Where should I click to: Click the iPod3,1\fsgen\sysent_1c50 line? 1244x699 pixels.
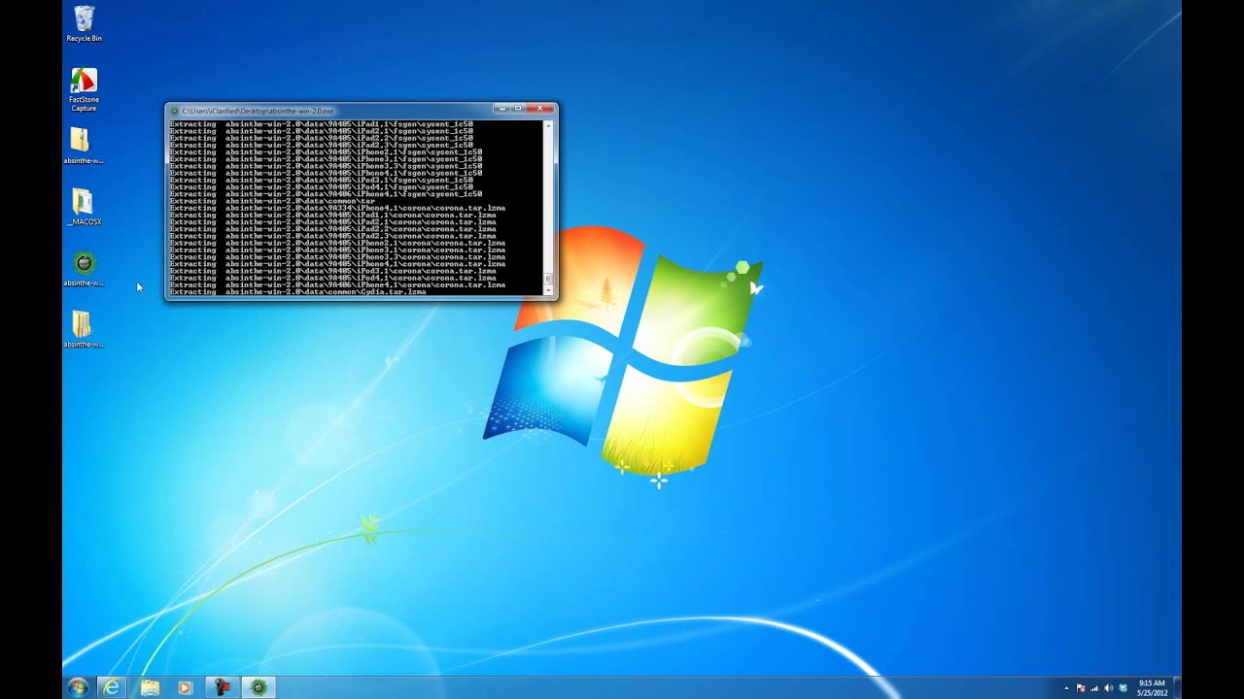pos(322,181)
